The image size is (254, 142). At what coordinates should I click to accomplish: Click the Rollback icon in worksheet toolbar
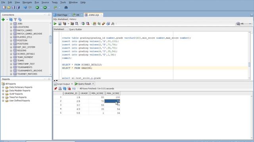click(x=88, y=24)
